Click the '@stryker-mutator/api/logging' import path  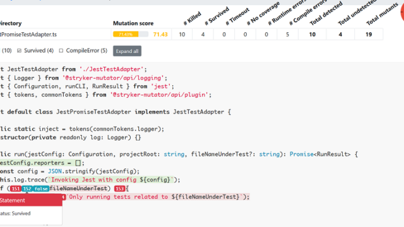click(113, 78)
